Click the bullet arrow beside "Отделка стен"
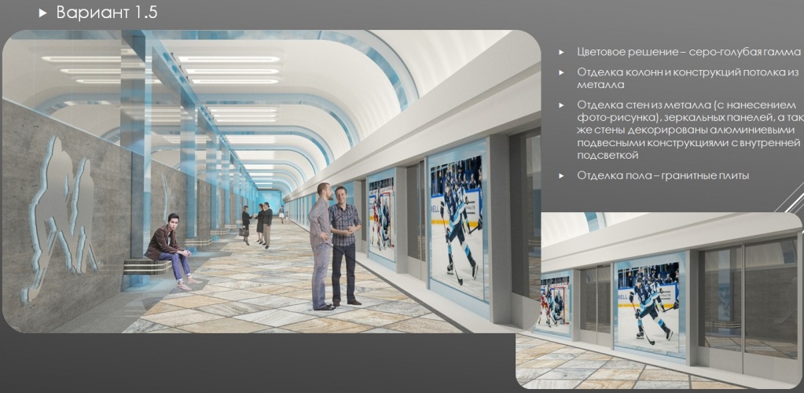This screenshot has width=804, height=393. (x=561, y=105)
